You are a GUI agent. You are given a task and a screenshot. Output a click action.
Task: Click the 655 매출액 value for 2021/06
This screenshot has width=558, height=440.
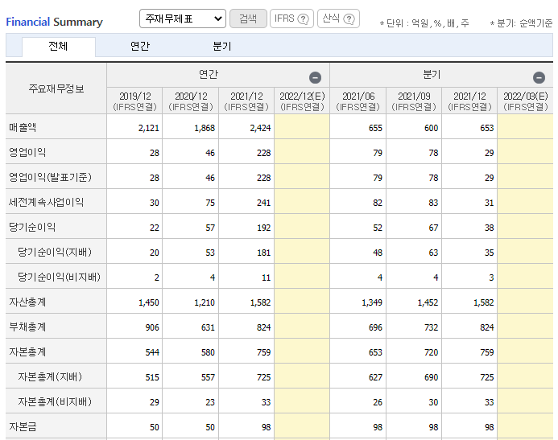point(375,128)
